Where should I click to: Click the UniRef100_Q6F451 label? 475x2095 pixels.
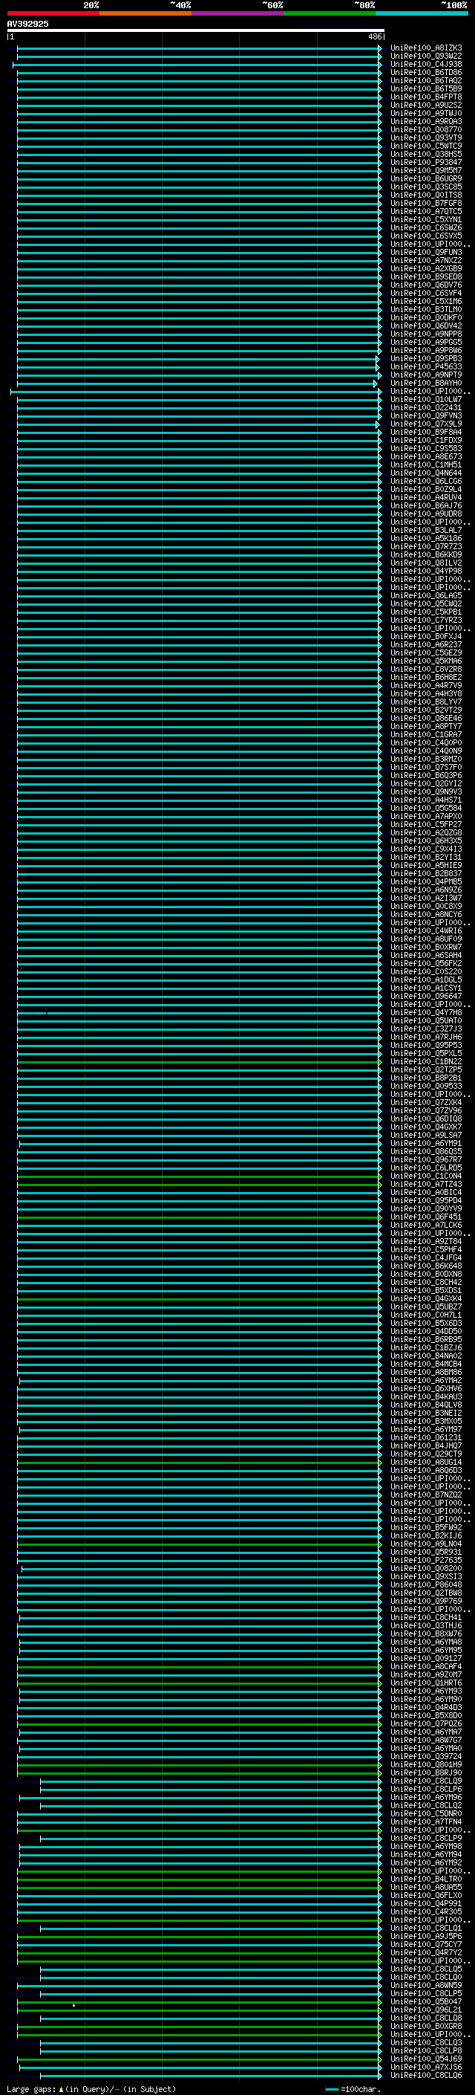pyautogui.click(x=426, y=1217)
